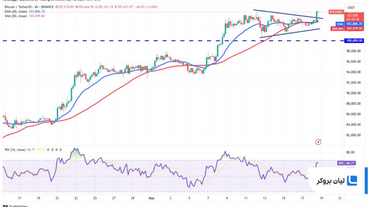
Task: Click the −44.03 (−0.04%) change value
Action: click(x=146, y=7)
